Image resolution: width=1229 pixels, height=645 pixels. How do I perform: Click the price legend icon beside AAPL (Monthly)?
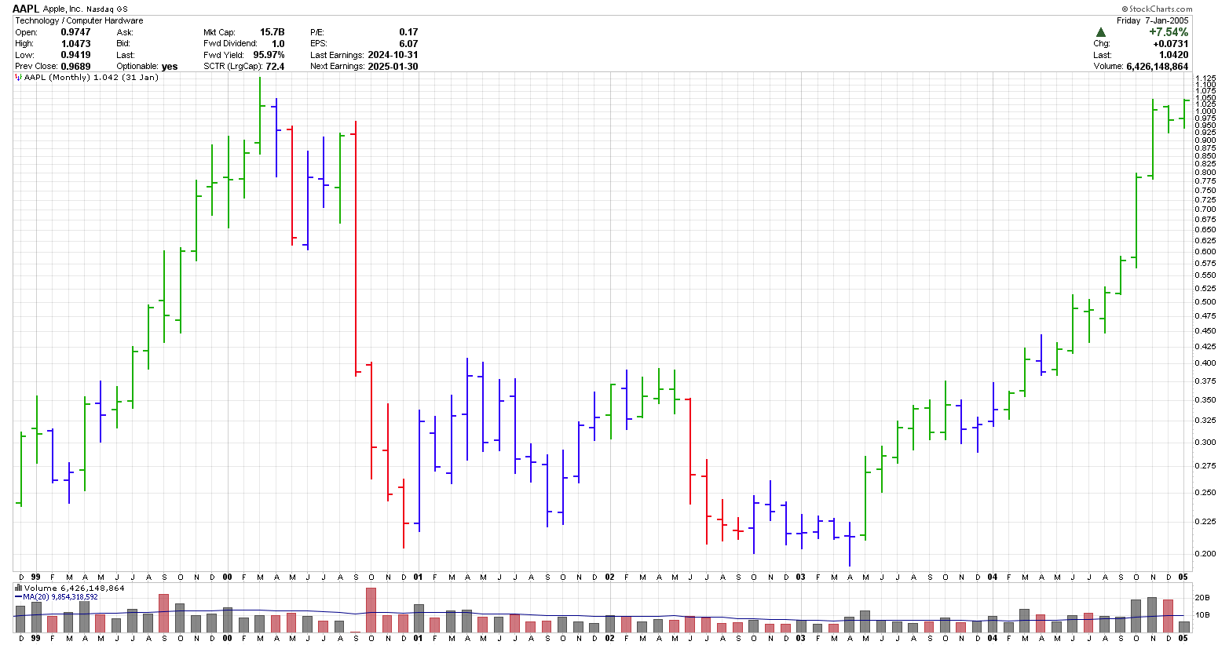[18, 78]
